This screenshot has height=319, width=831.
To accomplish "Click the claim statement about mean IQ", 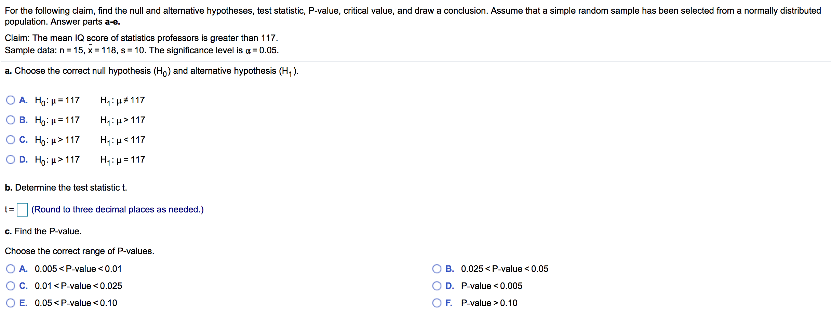I will coord(142,38).
